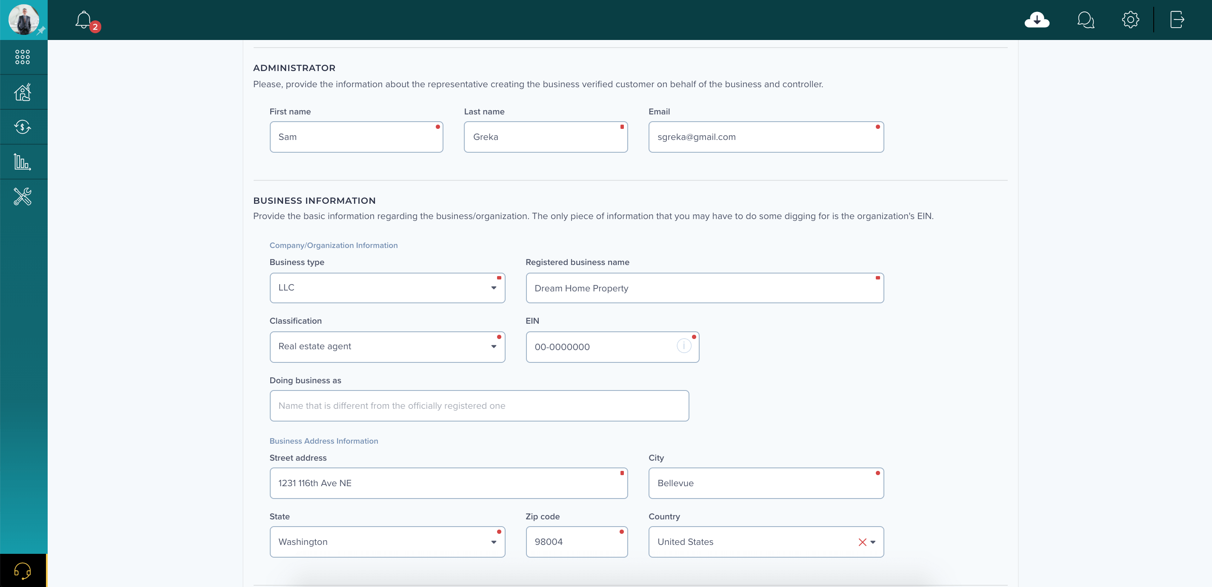This screenshot has width=1212, height=587.
Task: Click the pin icon on avatar
Action: click(x=41, y=31)
